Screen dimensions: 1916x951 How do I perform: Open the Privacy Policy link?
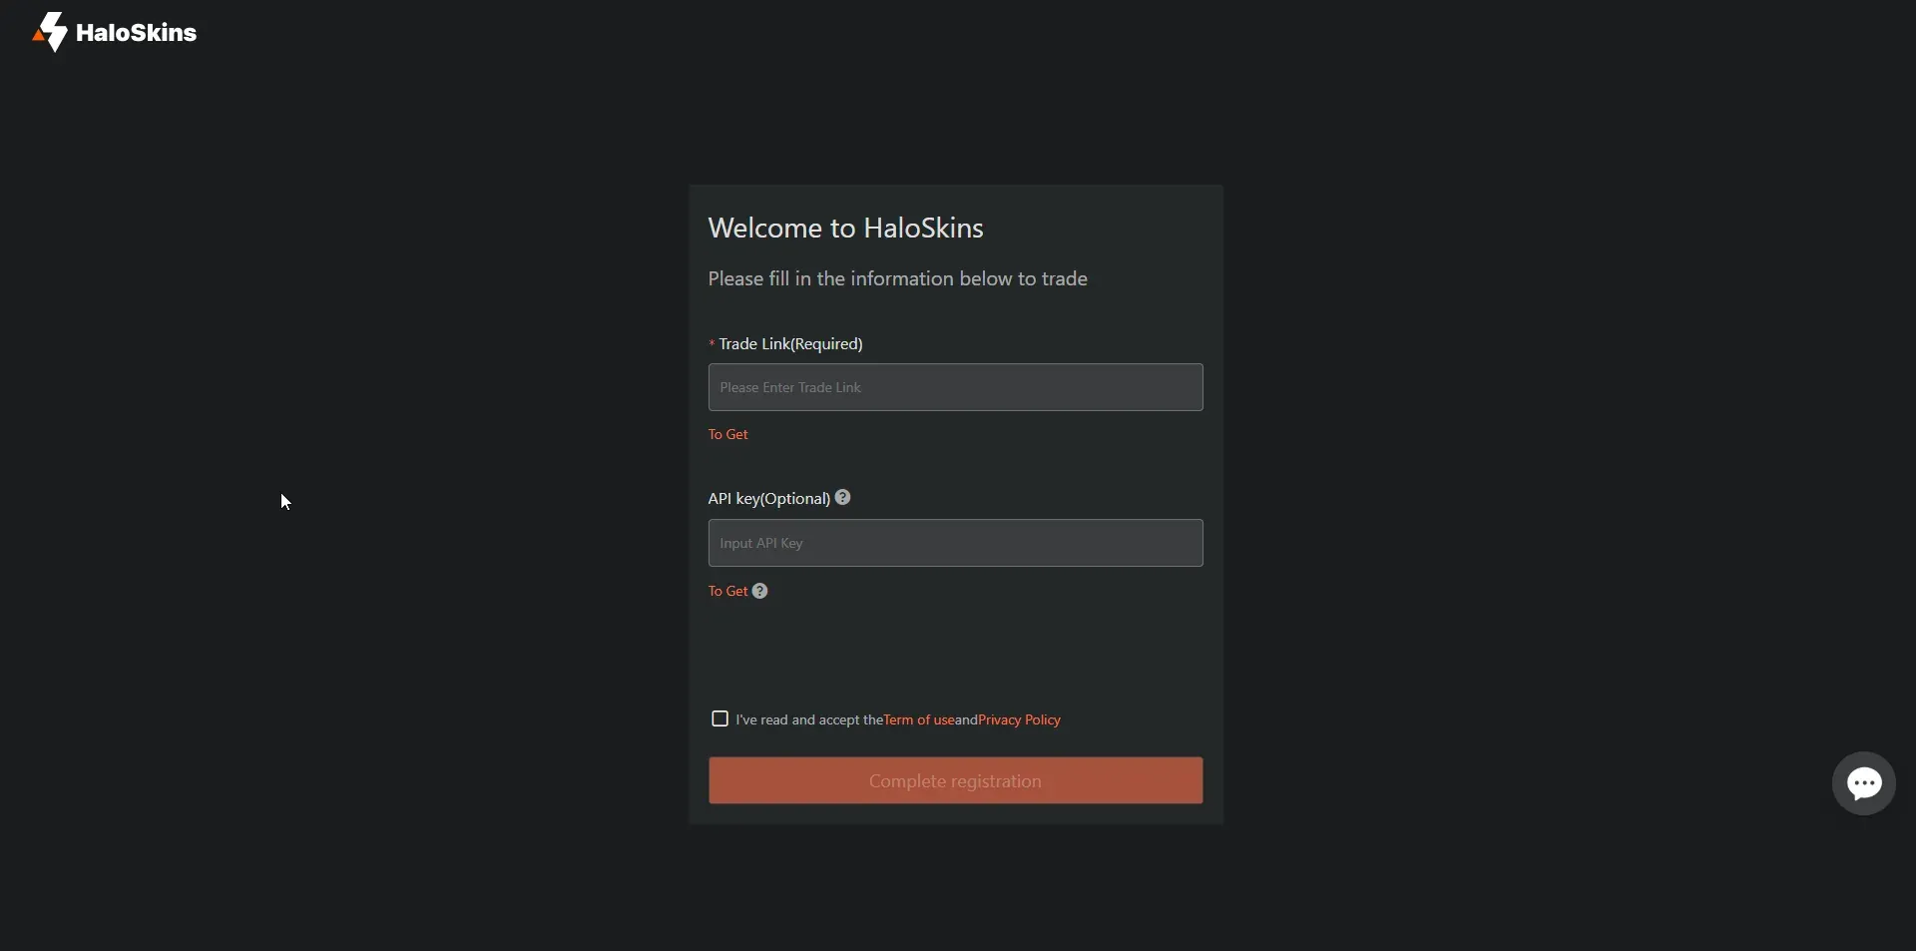[1019, 720]
